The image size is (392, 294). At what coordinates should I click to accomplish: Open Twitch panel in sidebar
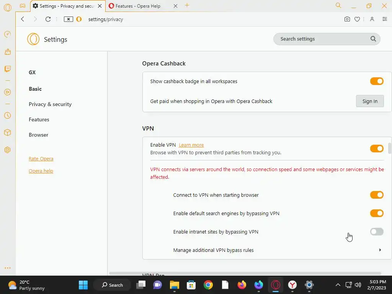pyautogui.click(x=8, y=69)
